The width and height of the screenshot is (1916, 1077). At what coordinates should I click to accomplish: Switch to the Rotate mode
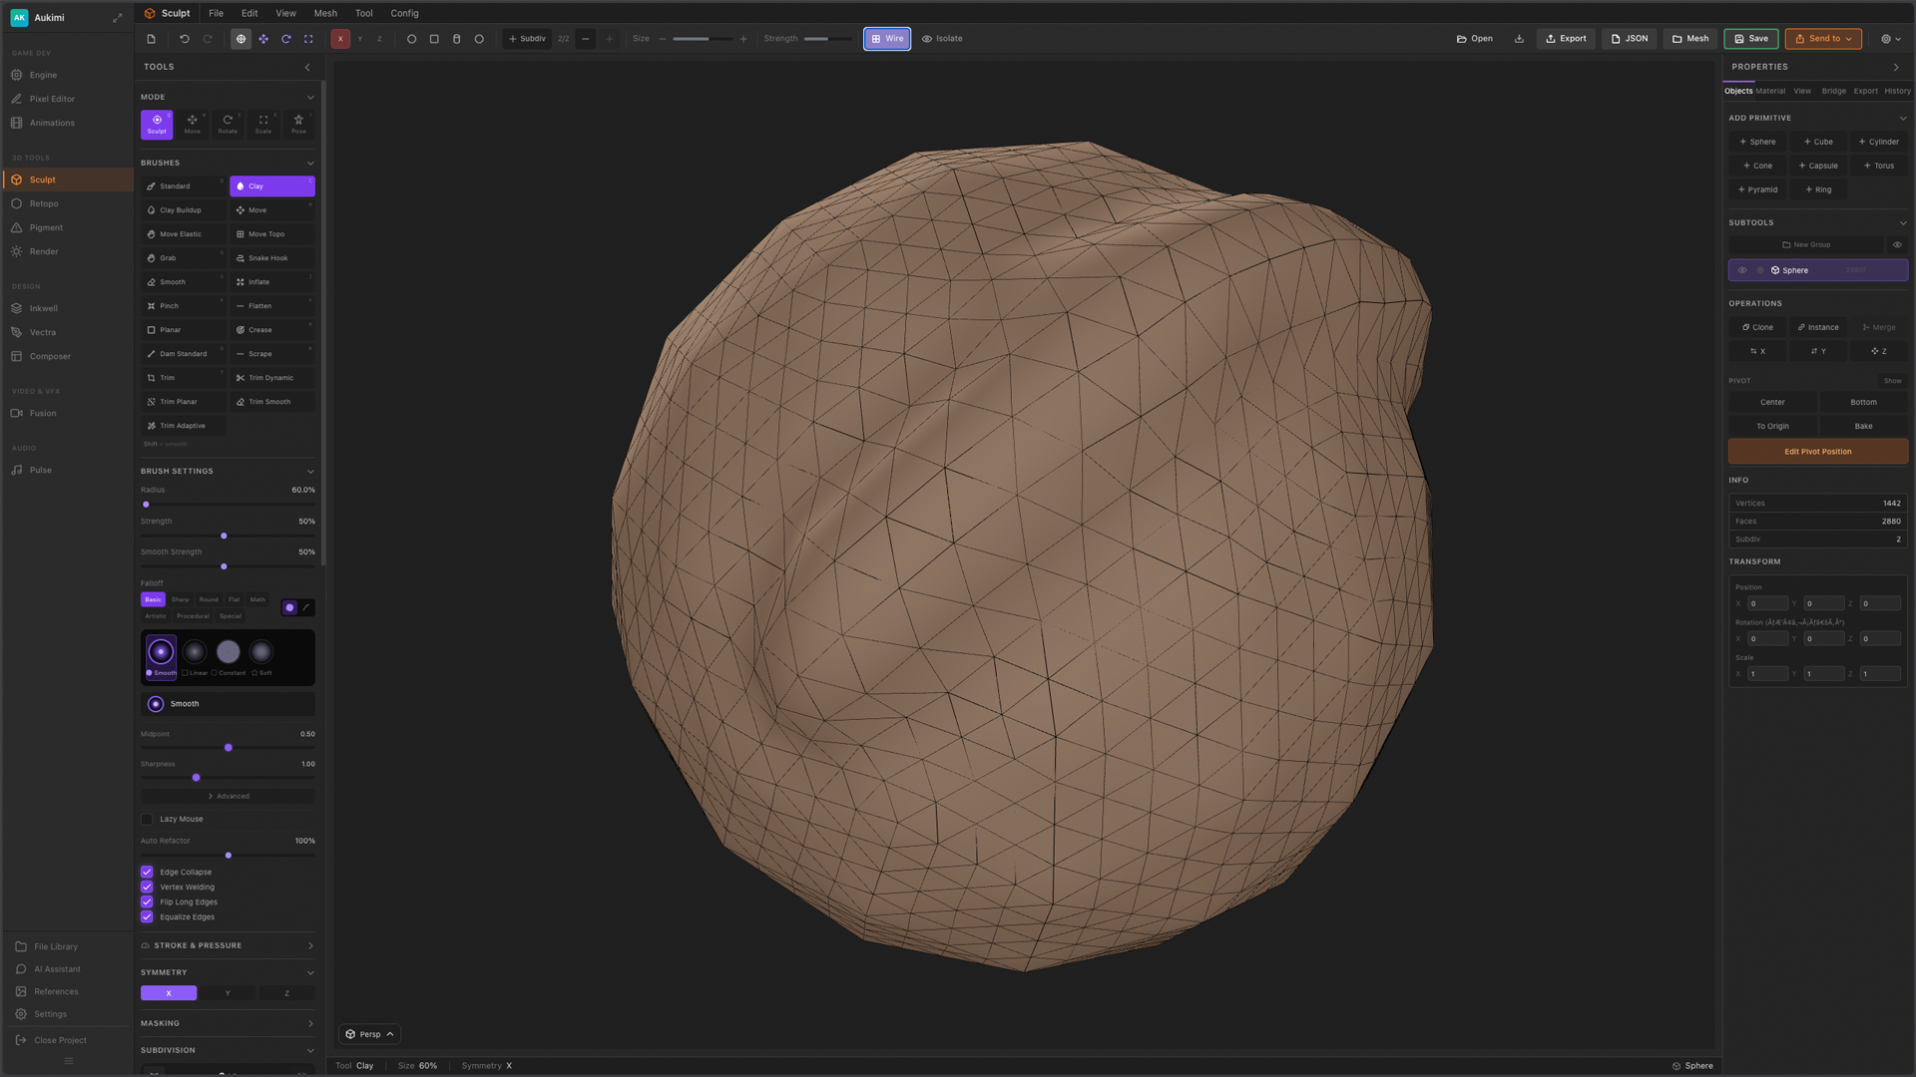click(228, 124)
